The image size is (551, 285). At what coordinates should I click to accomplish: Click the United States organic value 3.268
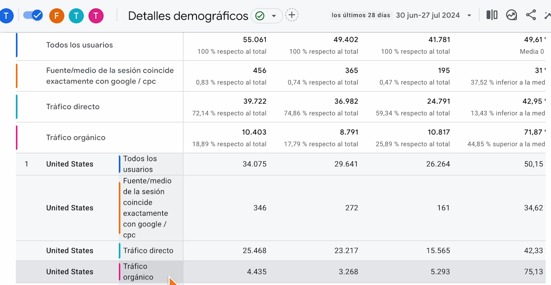(348, 272)
